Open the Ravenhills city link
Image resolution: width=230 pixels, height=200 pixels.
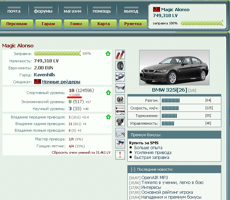point(45,75)
